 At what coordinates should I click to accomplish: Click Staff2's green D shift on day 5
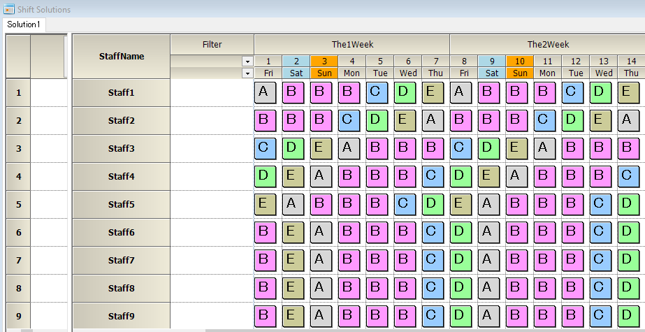pos(376,121)
